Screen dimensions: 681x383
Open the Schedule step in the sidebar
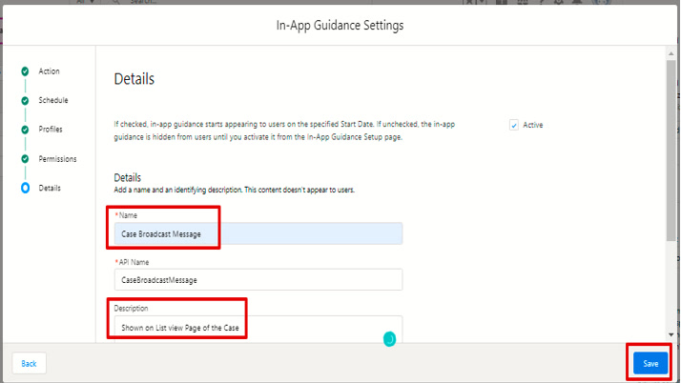click(x=52, y=100)
